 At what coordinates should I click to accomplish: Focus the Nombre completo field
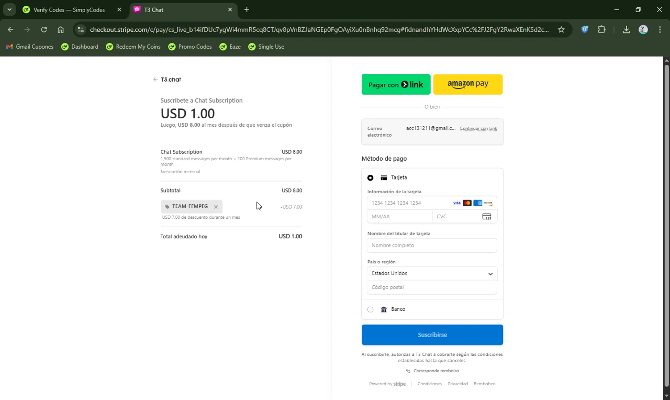coord(432,245)
